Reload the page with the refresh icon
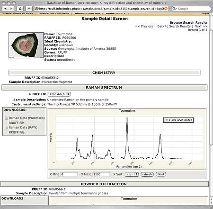This screenshot has width=213, height=209. pos(20,9)
